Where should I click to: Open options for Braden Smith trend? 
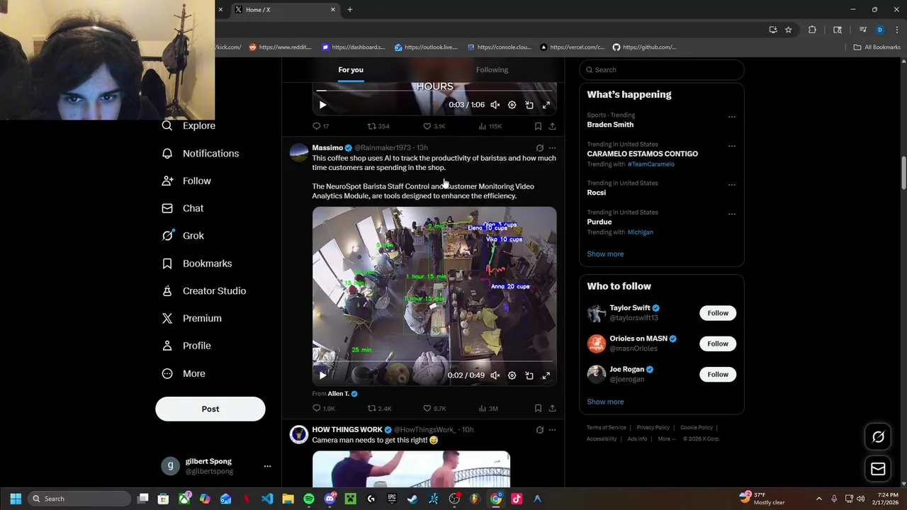[731, 117]
